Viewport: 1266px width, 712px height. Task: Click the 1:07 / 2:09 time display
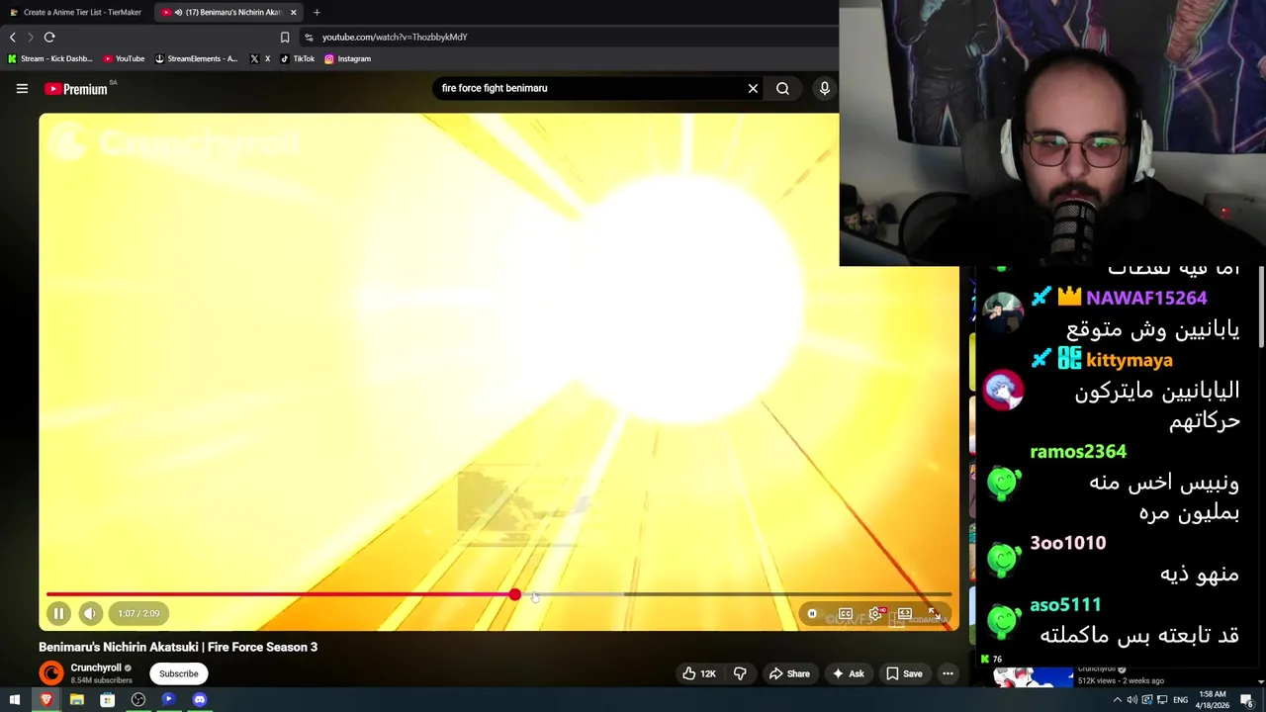(138, 613)
